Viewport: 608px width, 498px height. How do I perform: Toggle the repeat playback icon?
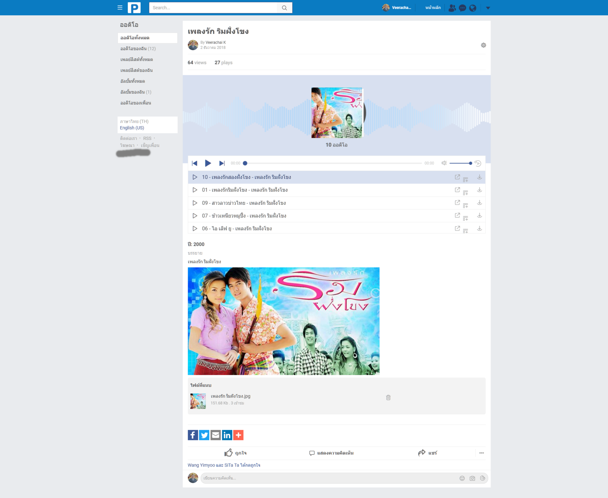point(478,163)
